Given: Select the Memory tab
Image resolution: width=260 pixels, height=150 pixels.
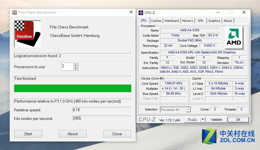Looking at the screenshot, I should [x=188, y=21].
